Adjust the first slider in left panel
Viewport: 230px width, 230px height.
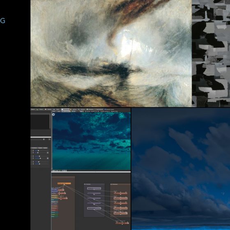coord(41,150)
